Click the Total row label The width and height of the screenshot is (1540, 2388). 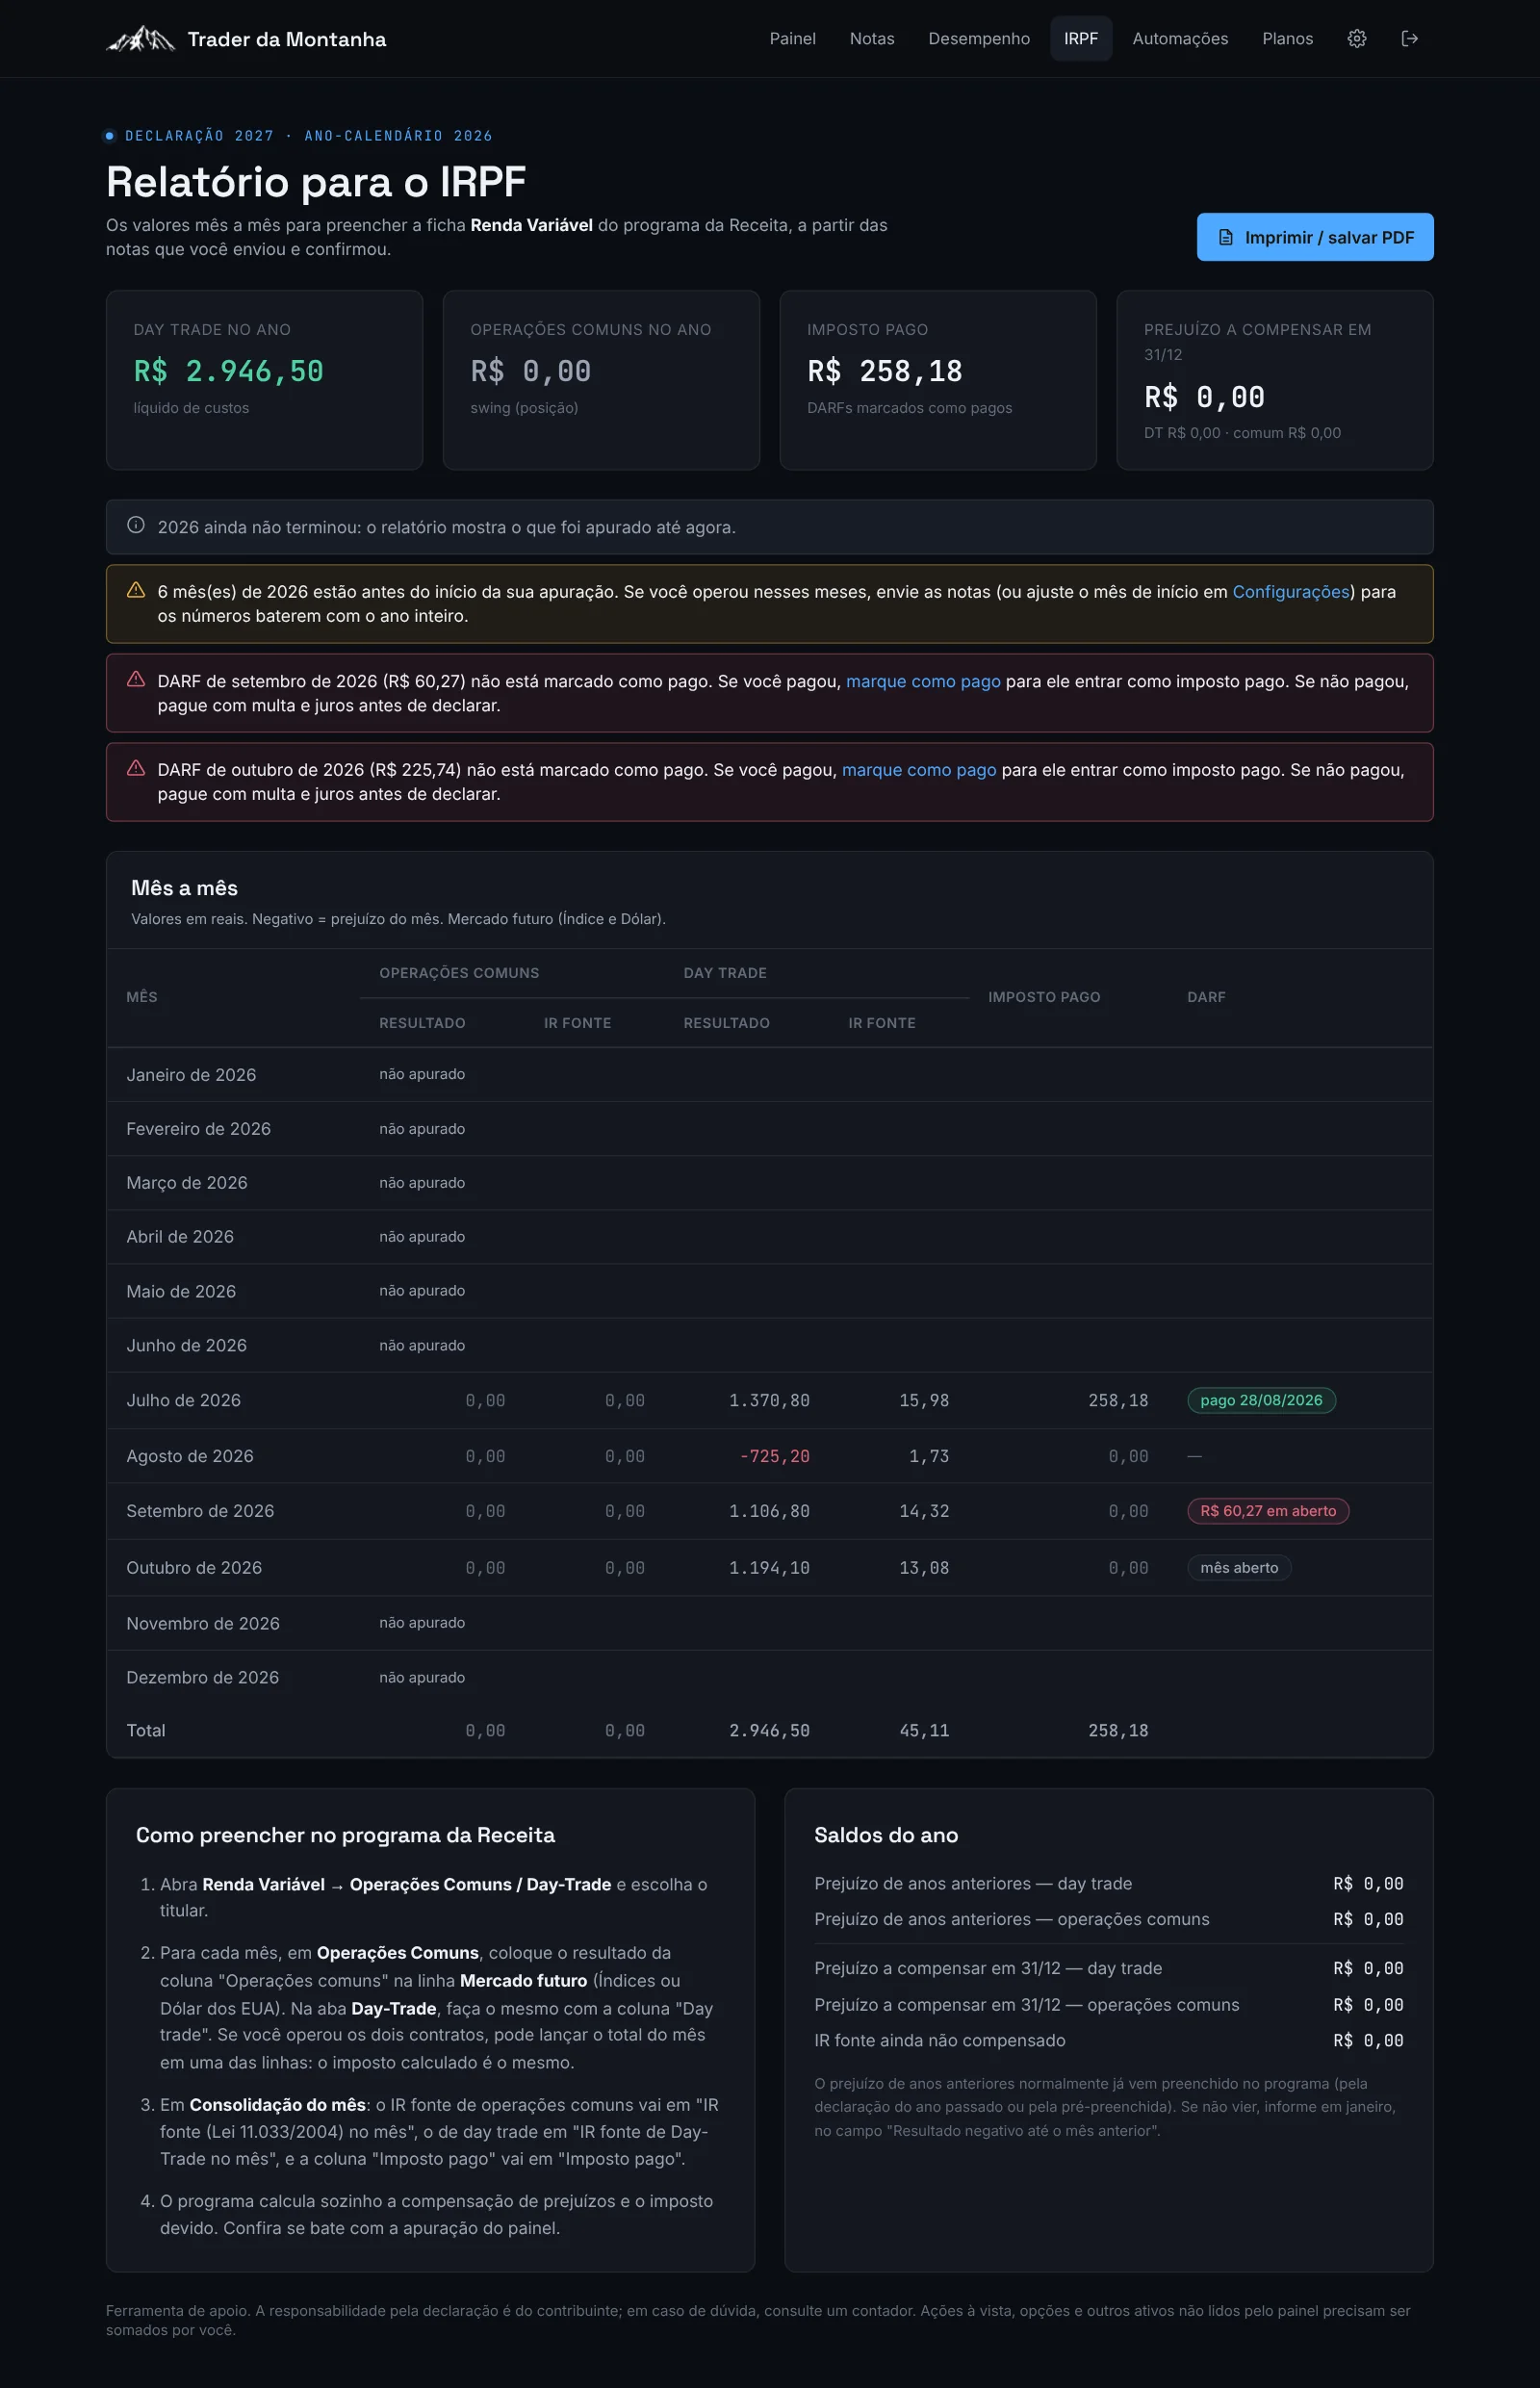coord(146,1730)
